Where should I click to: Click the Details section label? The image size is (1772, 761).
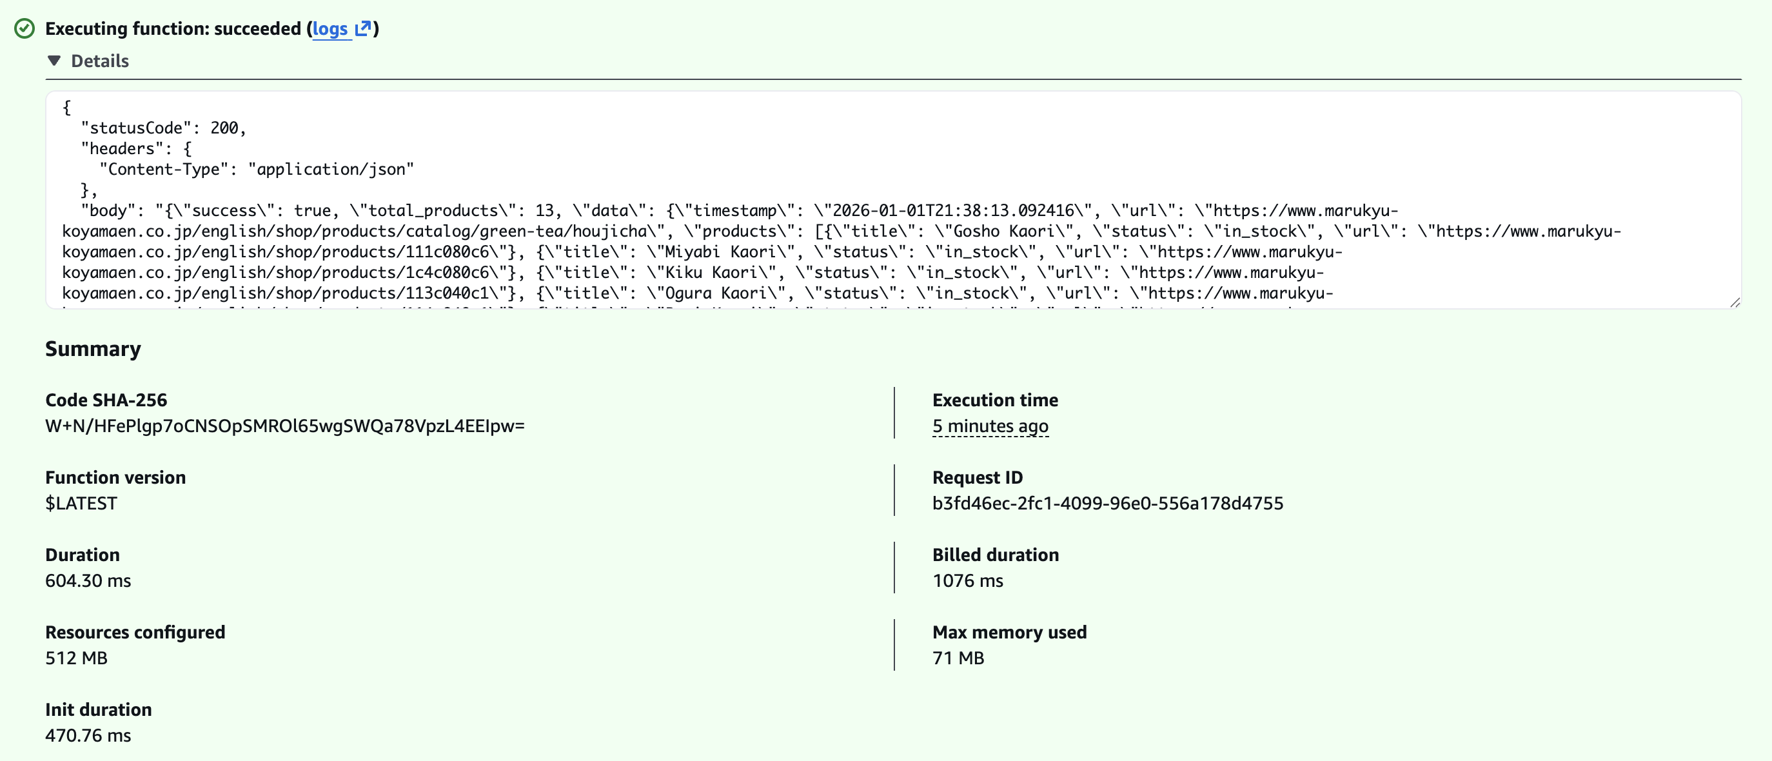tap(100, 61)
